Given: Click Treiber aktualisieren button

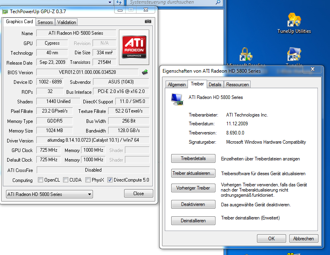Looking at the screenshot, I should click(193, 173).
